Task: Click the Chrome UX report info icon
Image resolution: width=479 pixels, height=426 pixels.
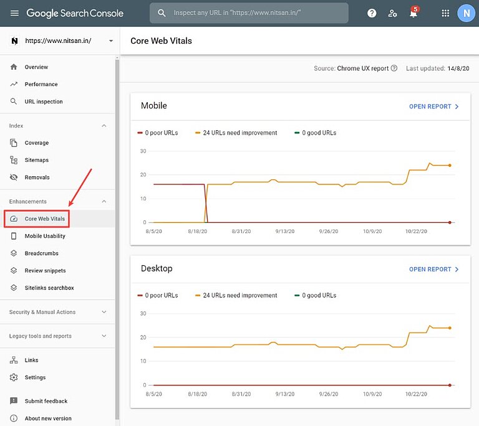Action: click(x=394, y=69)
